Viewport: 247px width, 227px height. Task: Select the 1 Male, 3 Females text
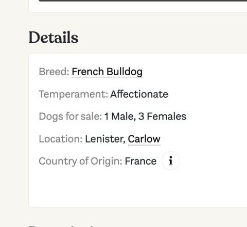coord(145,116)
